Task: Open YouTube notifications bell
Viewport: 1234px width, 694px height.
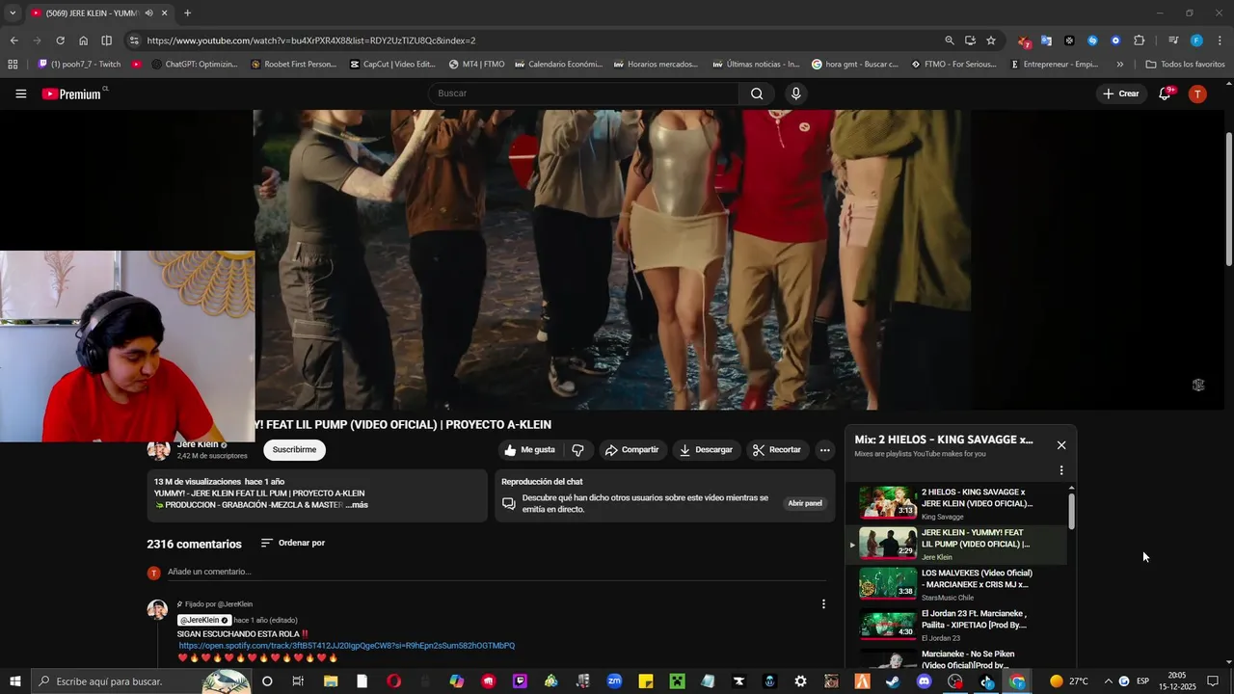Action: coord(1165,93)
